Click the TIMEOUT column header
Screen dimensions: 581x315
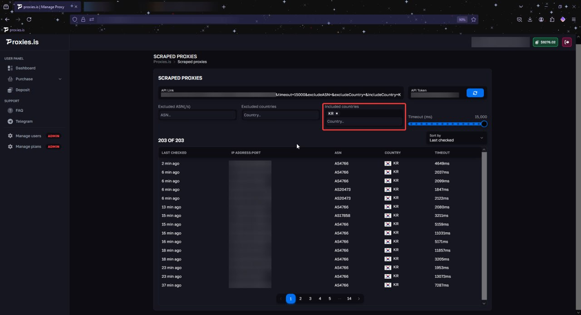click(442, 153)
